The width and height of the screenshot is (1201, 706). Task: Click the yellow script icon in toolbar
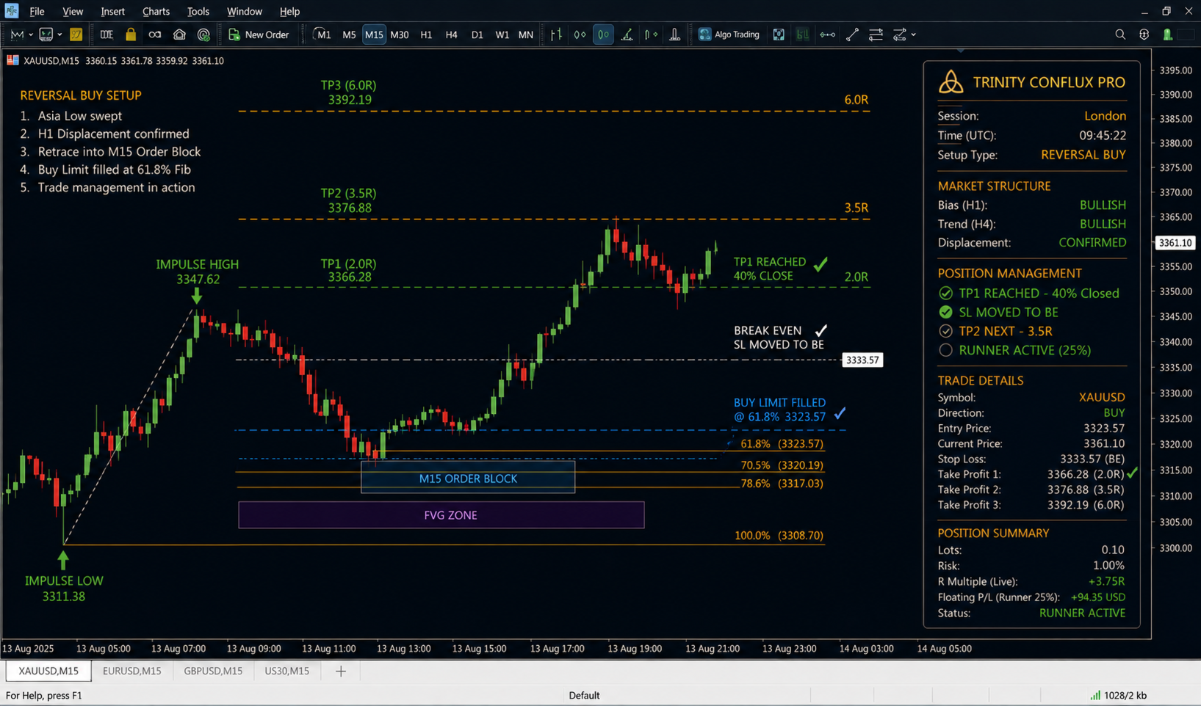[76, 34]
